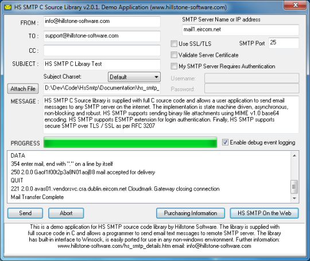The image size is (310, 261).
Task: Click the disabled Password field
Action: click(x=251, y=88)
